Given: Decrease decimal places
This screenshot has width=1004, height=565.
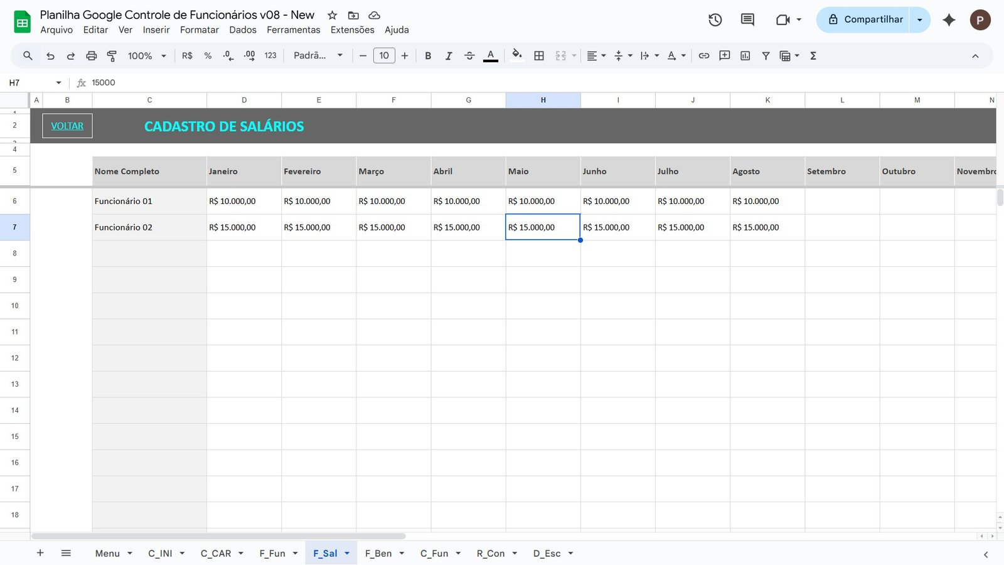Looking at the screenshot, I should (227, 55).
